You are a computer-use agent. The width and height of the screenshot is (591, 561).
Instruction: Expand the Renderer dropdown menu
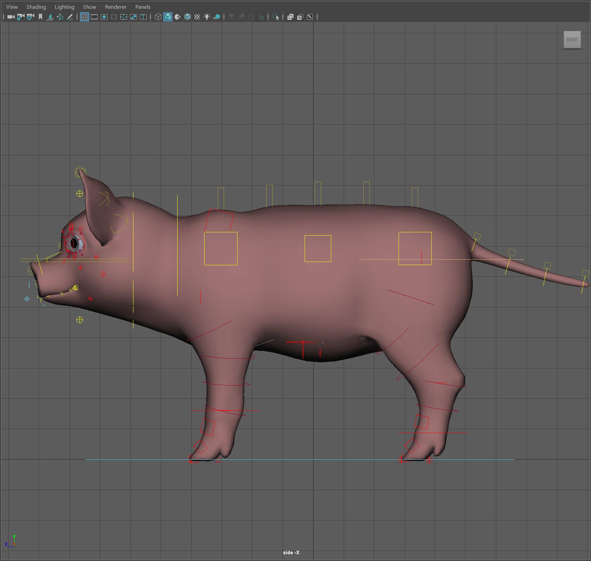click(116, 7)
